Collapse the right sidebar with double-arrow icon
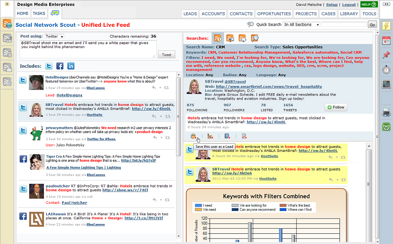Viewport: 393px width, 244px height. coord(386,4)
